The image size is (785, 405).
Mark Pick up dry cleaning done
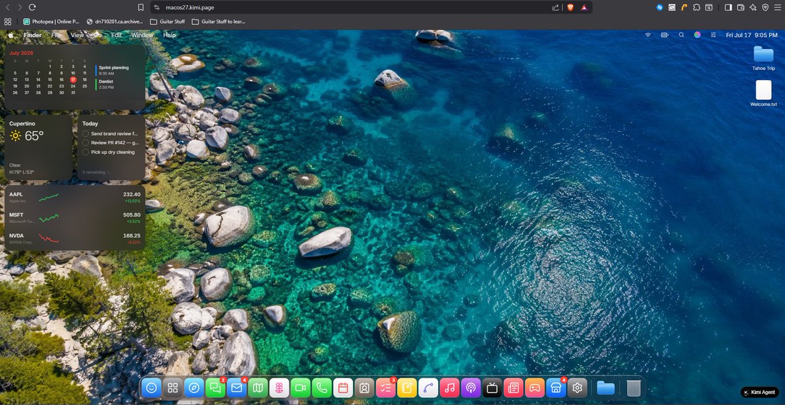[86, 152]
